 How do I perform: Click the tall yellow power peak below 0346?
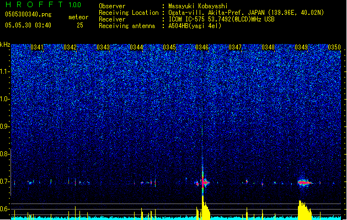point(205,208)
